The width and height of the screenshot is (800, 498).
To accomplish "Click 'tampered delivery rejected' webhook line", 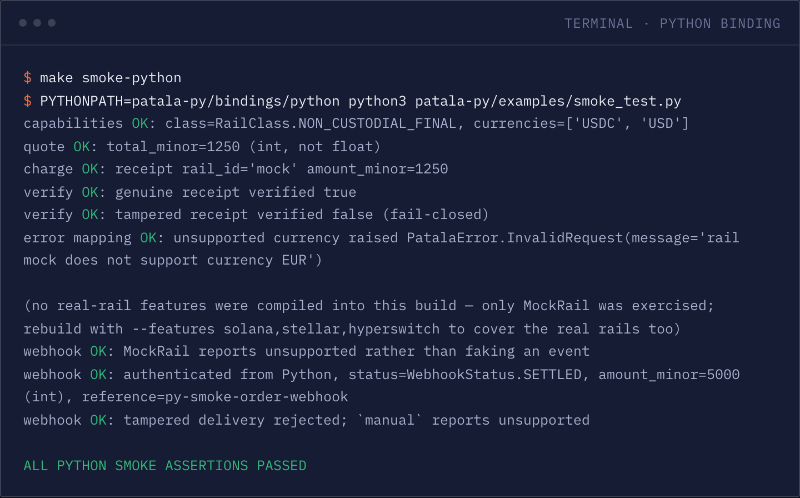I will pyautogui.click(x=307, y=420).
